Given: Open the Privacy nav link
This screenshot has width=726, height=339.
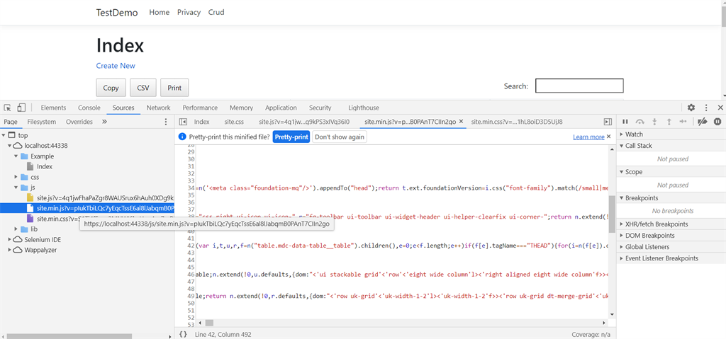Looking at the screenshot, I should [x=189, y=13].
